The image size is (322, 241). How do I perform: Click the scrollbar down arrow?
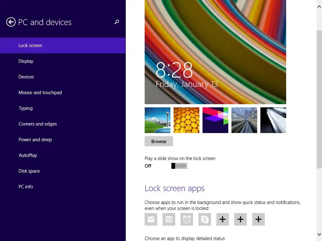pos(319,234)
